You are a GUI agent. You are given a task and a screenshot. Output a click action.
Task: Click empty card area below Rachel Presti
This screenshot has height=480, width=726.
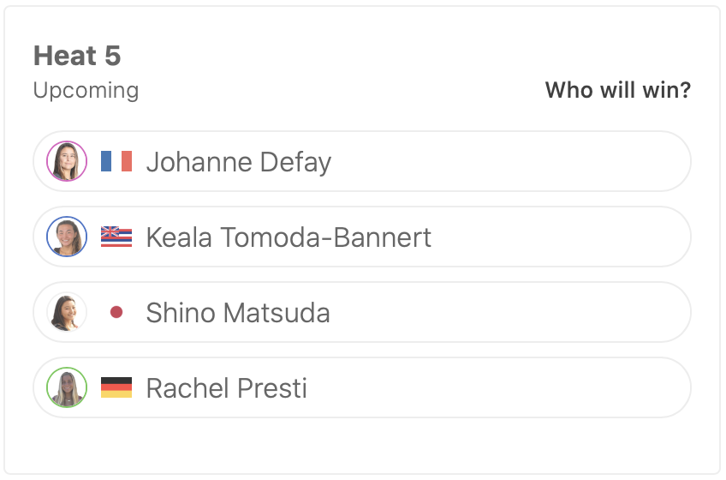[x=361, y=446]
